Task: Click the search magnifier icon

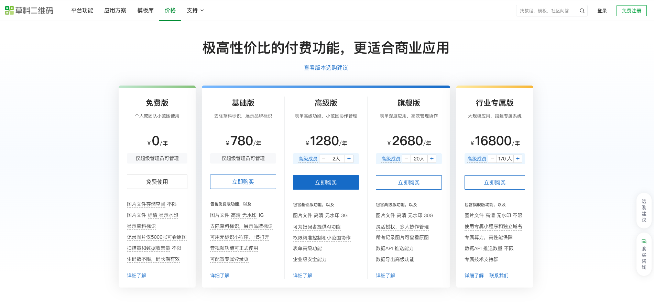Action: click(x=582, y=11)
